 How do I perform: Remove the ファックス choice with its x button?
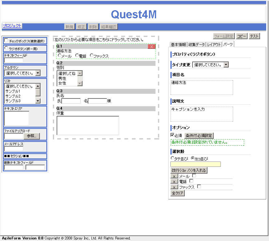click(174, 187)
